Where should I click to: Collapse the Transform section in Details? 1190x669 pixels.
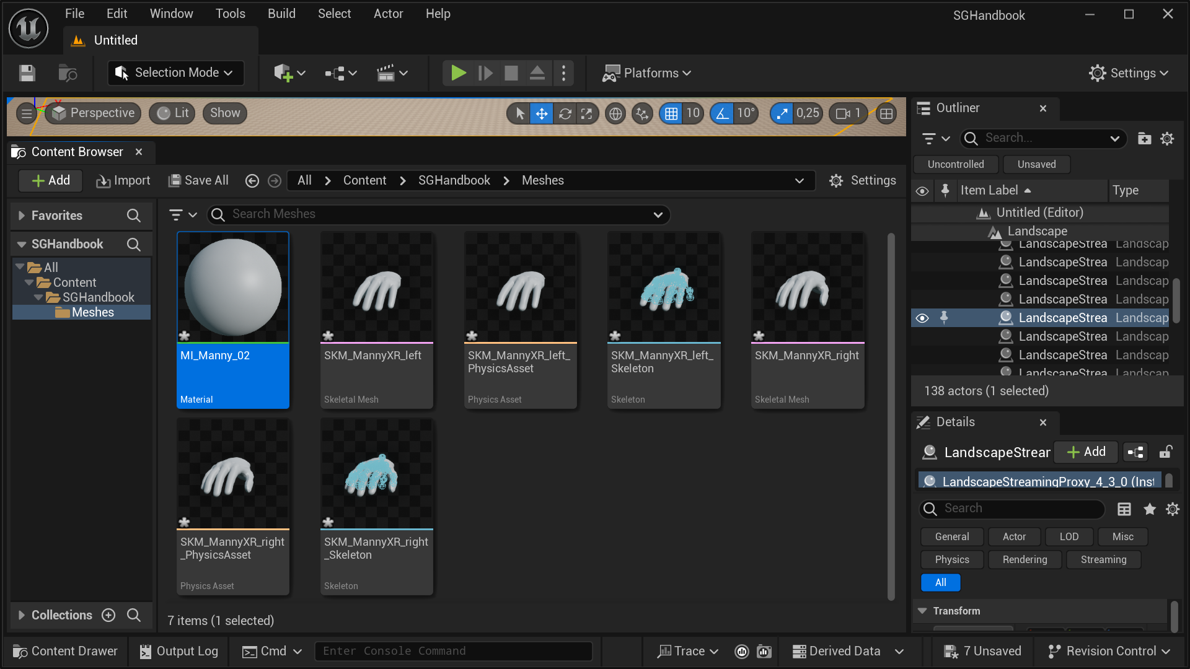922,611
